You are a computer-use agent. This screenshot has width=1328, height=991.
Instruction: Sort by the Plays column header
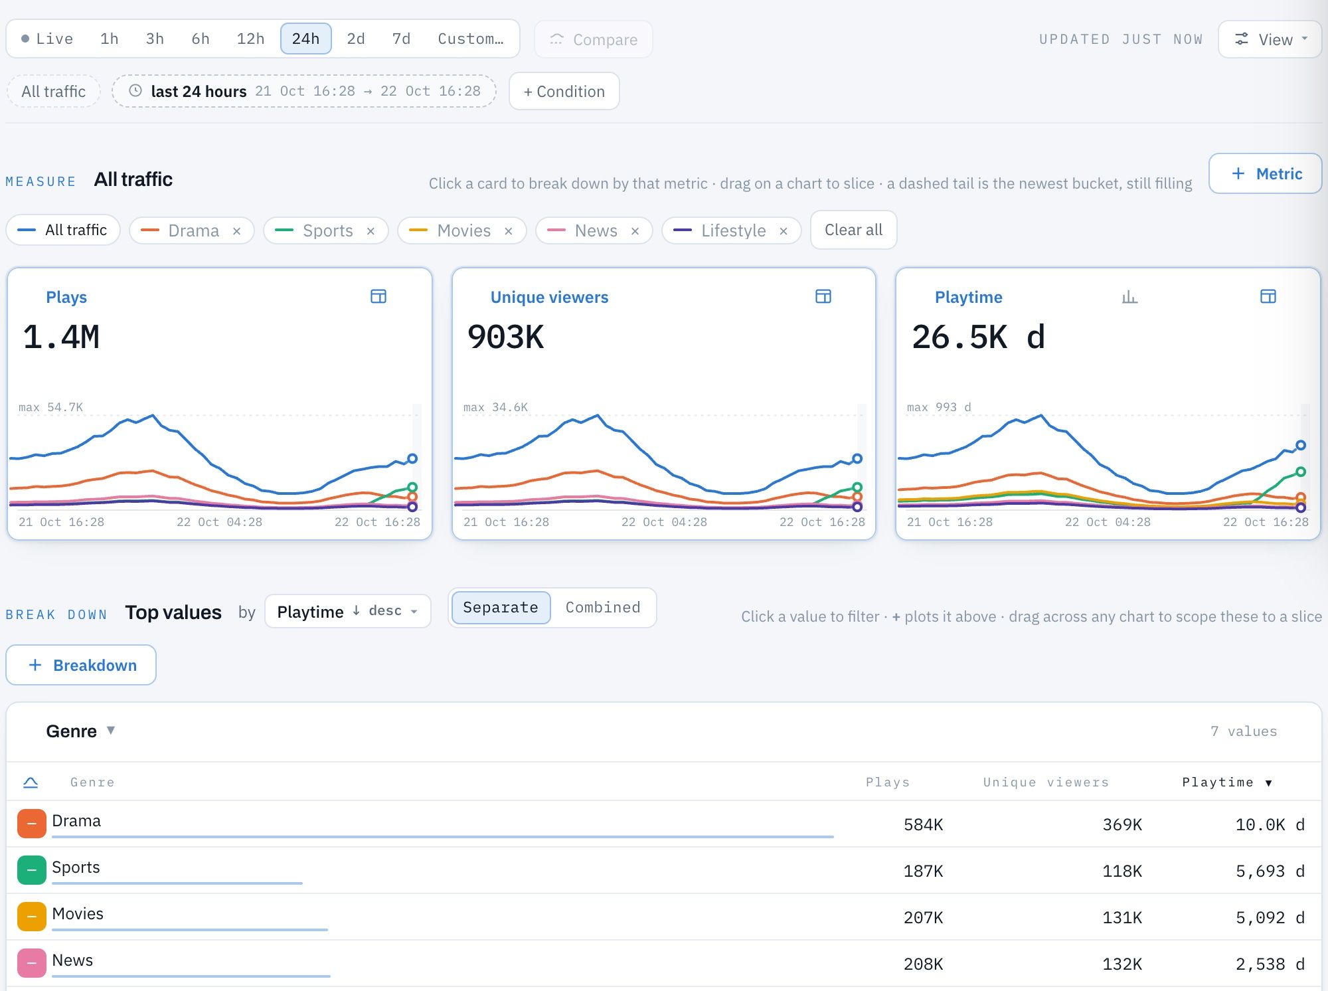887,782
